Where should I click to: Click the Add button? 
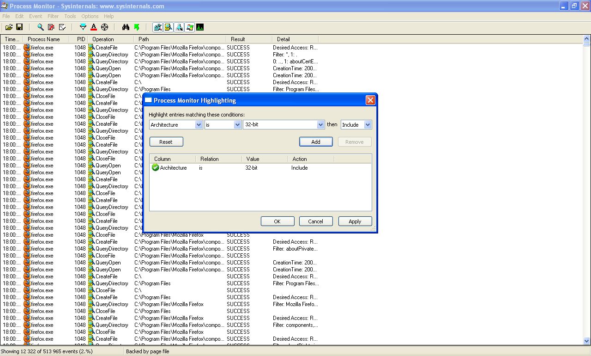[x=316, y=142]
